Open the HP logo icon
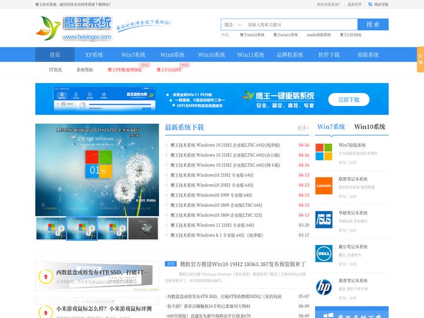424x318 pixels. tap(324, 287)
